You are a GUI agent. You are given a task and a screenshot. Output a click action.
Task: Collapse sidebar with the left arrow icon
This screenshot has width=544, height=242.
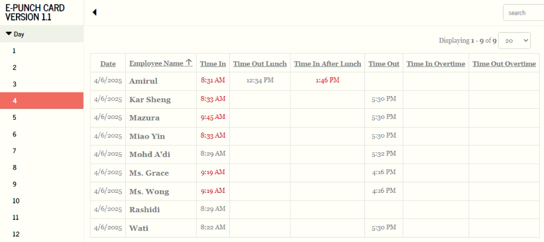(x=95, y=12)
